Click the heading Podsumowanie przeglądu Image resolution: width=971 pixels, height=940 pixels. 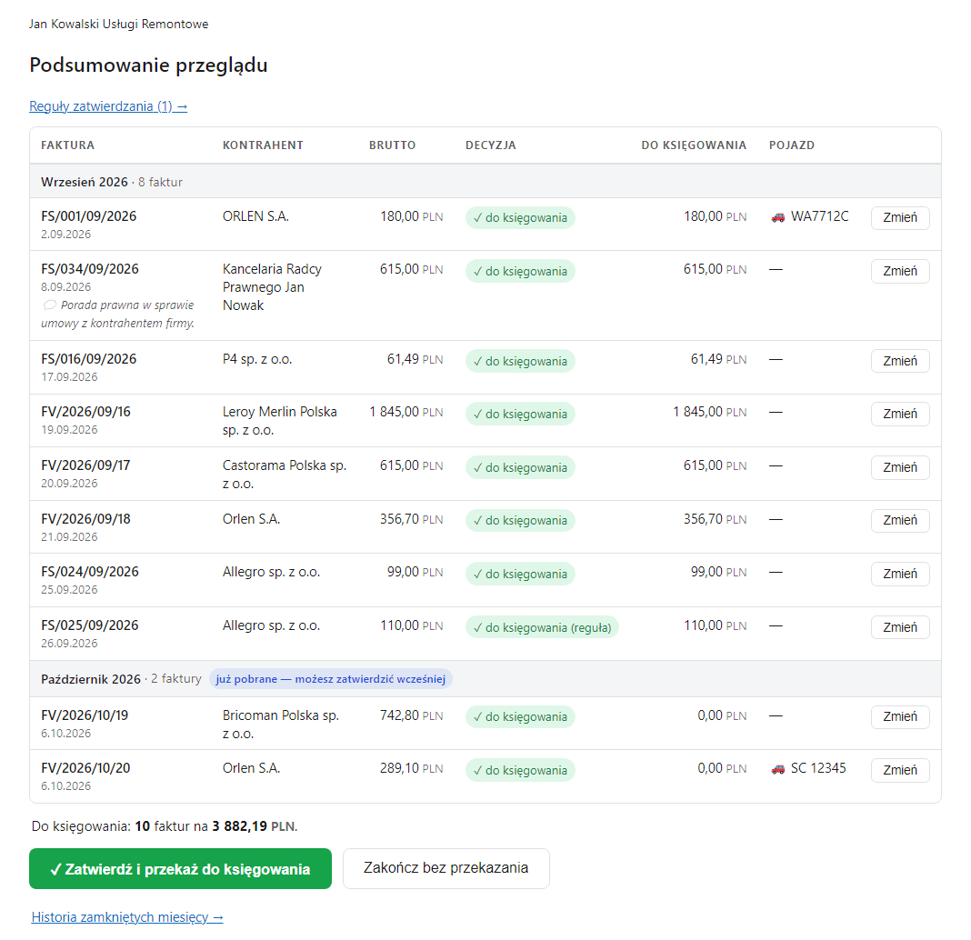click(148, 65)
